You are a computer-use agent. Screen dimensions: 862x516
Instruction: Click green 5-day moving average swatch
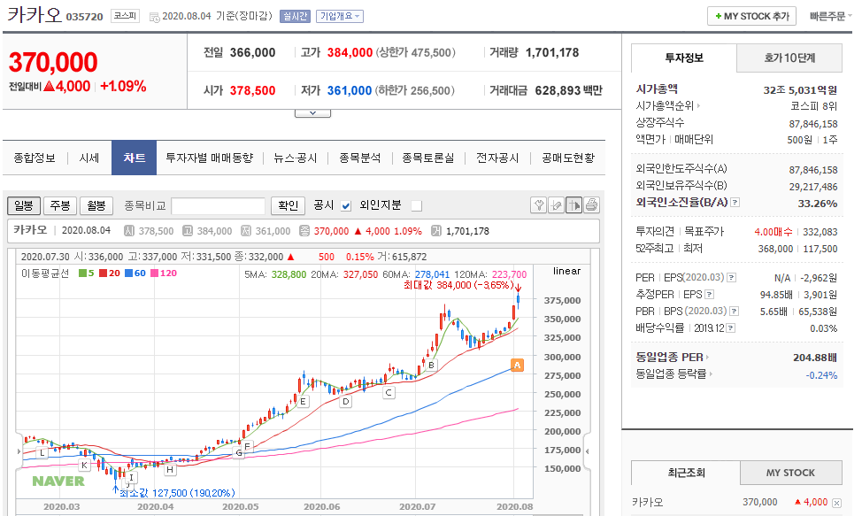pos(82,273)
